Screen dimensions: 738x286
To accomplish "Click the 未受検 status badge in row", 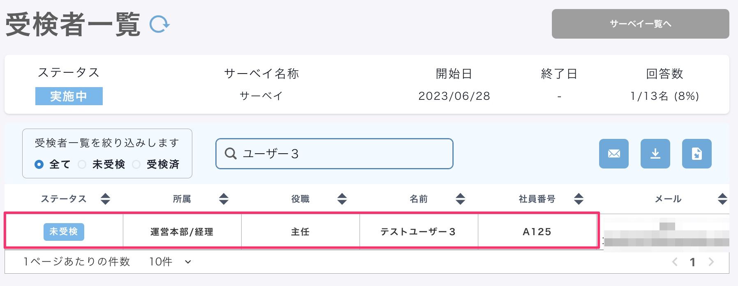I will coord(64,232).
